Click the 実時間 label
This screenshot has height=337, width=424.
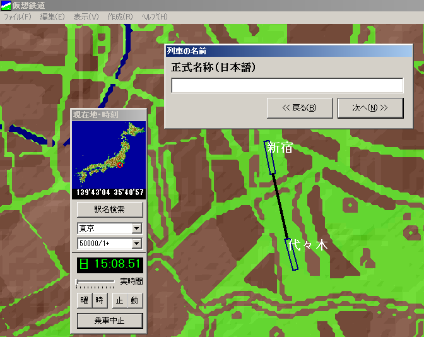[131, 281]
